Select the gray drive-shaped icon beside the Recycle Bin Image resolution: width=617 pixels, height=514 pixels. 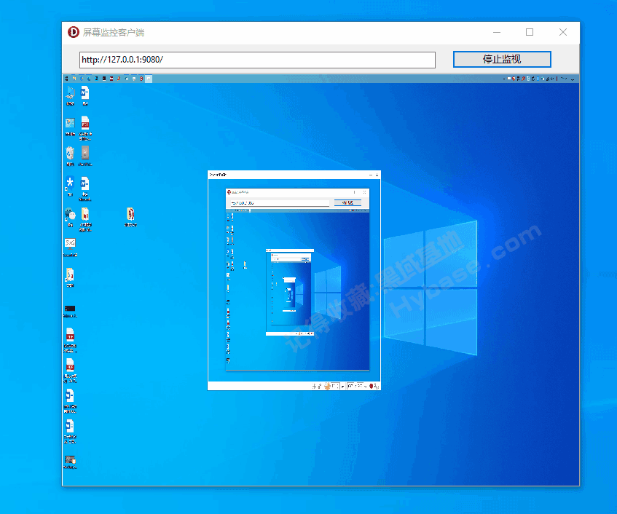[85, 156]
